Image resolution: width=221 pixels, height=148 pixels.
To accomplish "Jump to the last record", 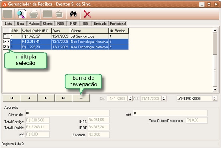I will click(64, 98).
